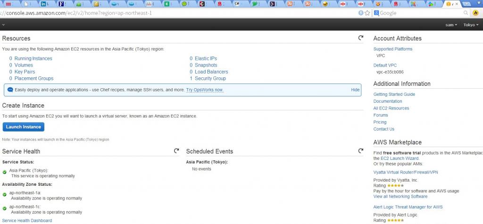The height and width of the screenshot is (224, 483).
Task: Click the green status icon for Asia Pacific (Tokyo)
Action: tap(5, 172)
